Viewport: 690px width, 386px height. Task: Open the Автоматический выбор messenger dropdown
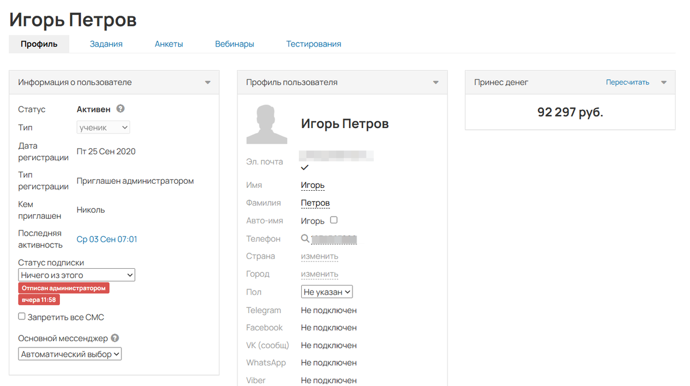point(70,354)
